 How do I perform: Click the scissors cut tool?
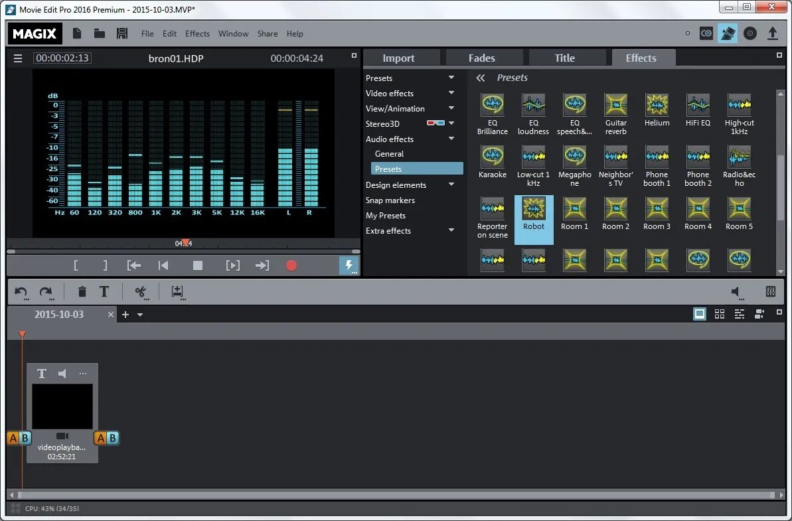coord(141,291)
